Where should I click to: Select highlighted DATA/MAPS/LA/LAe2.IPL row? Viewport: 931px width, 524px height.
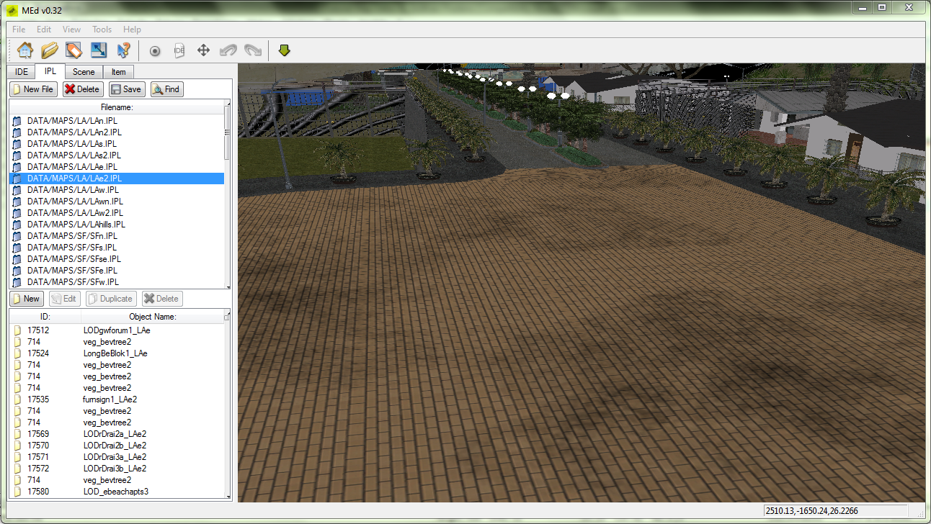[117, 179]
